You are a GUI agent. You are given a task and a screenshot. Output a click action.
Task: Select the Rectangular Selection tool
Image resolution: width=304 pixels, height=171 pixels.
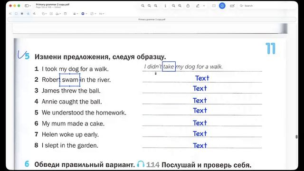click(16, 14)
